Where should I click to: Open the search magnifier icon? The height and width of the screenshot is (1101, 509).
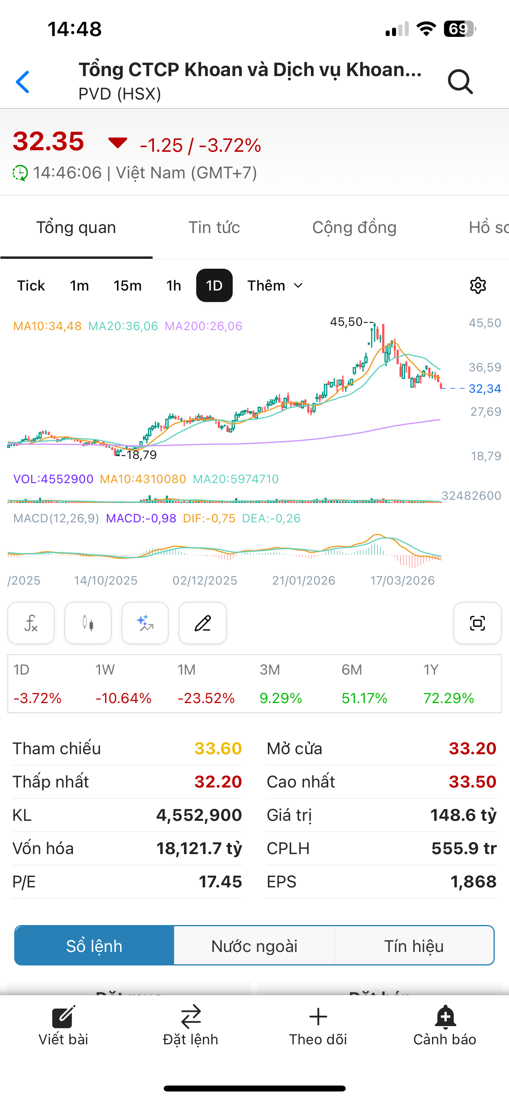click(460, 81)
